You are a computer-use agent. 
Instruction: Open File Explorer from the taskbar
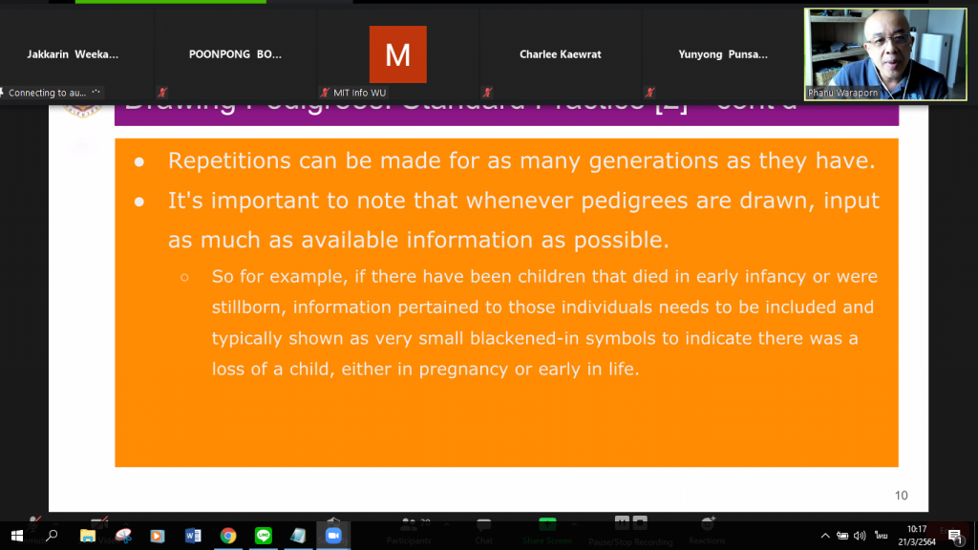click(88, 536)
